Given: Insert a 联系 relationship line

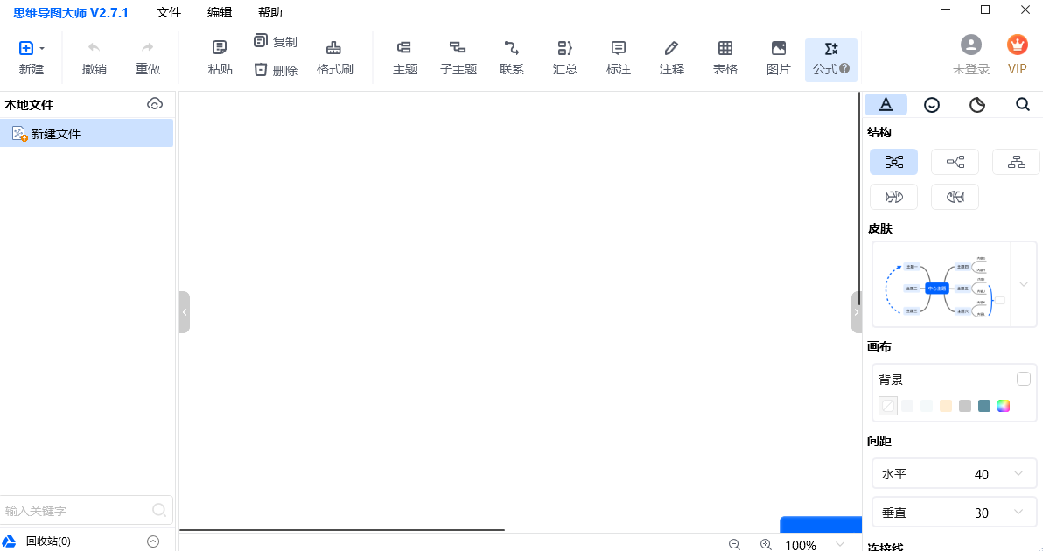Looking at the screenshot, I should 511,58.
